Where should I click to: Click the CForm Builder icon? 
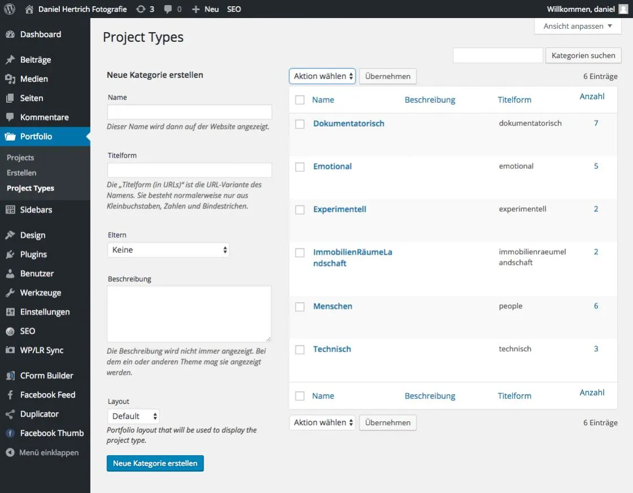coord(11,376)
